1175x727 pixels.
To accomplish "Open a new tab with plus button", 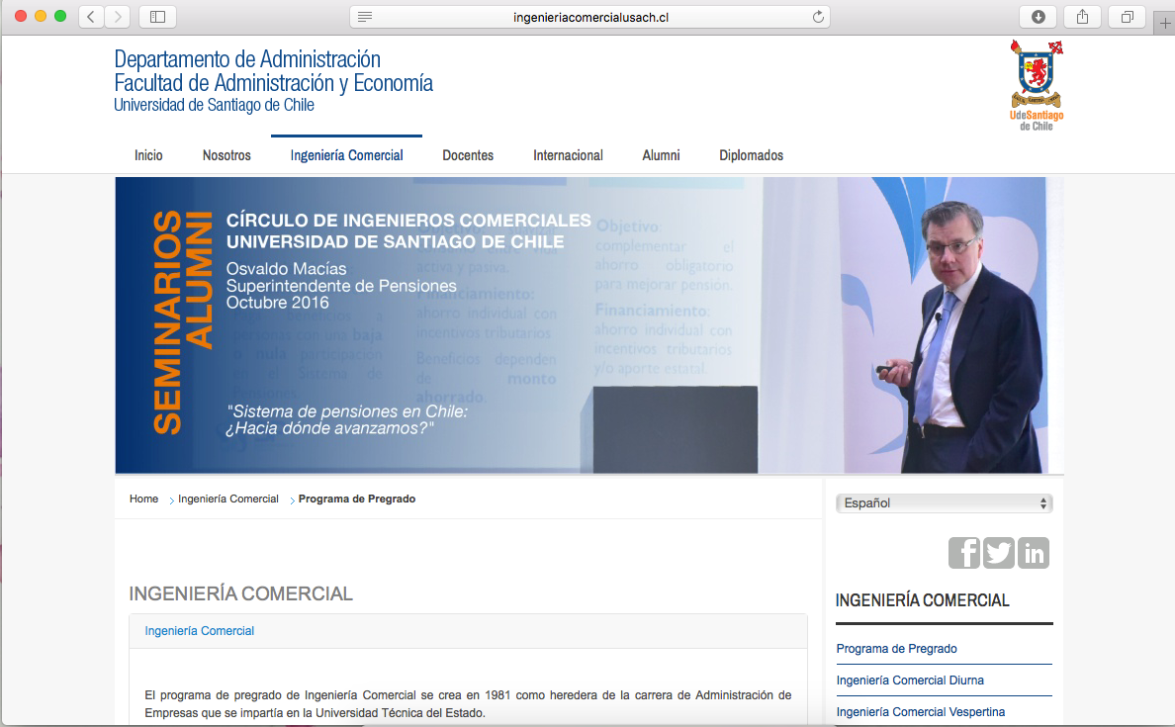I will click(1164, 23).
